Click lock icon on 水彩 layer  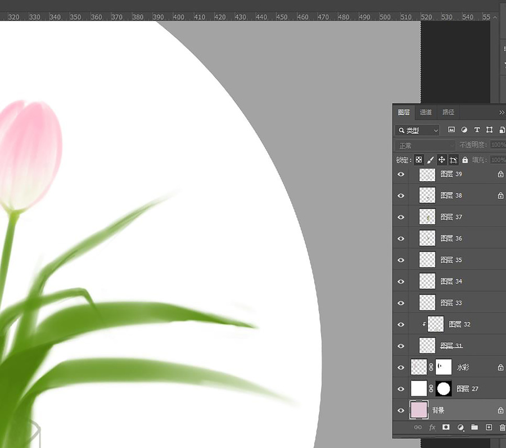tap(500, 368)
